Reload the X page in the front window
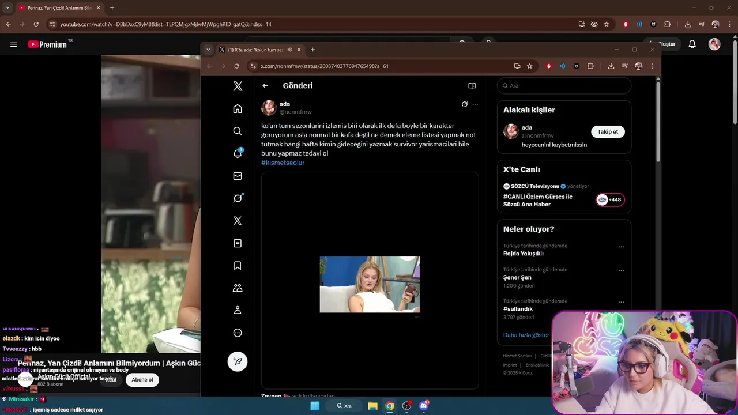 point(236,66)
